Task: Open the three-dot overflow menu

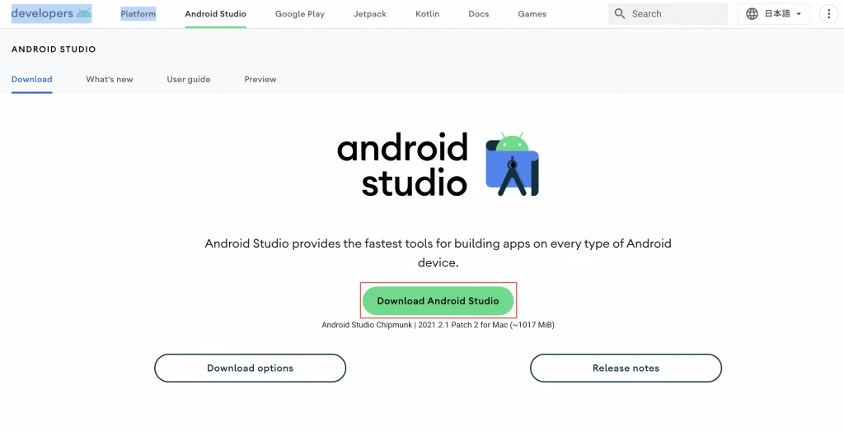Action: (828, 14)
